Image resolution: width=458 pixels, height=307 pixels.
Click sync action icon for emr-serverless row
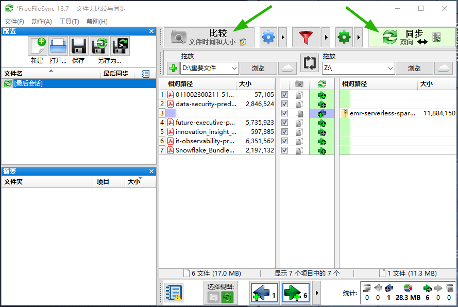click(322, 114)
